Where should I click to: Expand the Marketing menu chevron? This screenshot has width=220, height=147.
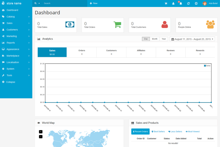29,36
